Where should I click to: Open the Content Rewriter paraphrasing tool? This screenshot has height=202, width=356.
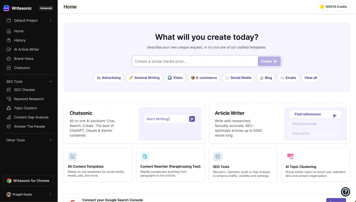coord(170,165)
